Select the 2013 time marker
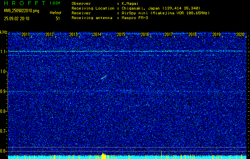The width and height of the screenshot is (250, 159). click(x=74, y=35)
